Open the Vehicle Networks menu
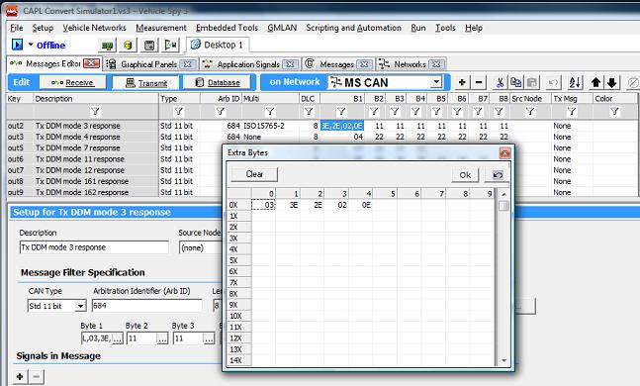This screenshot has height=386, width=640. point(94,28)
